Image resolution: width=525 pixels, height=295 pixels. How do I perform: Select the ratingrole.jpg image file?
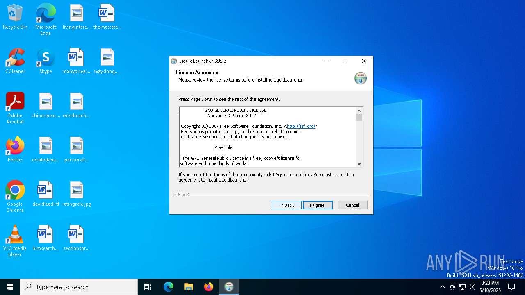pyautogui.click(x=77, y=194)
